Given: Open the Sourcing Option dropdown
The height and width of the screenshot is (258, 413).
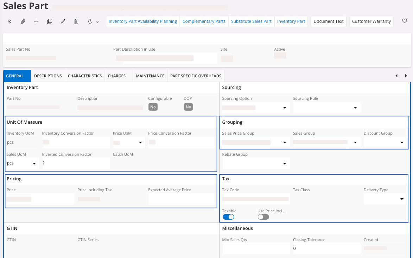Looking at the screenshot, I should 284,108.
